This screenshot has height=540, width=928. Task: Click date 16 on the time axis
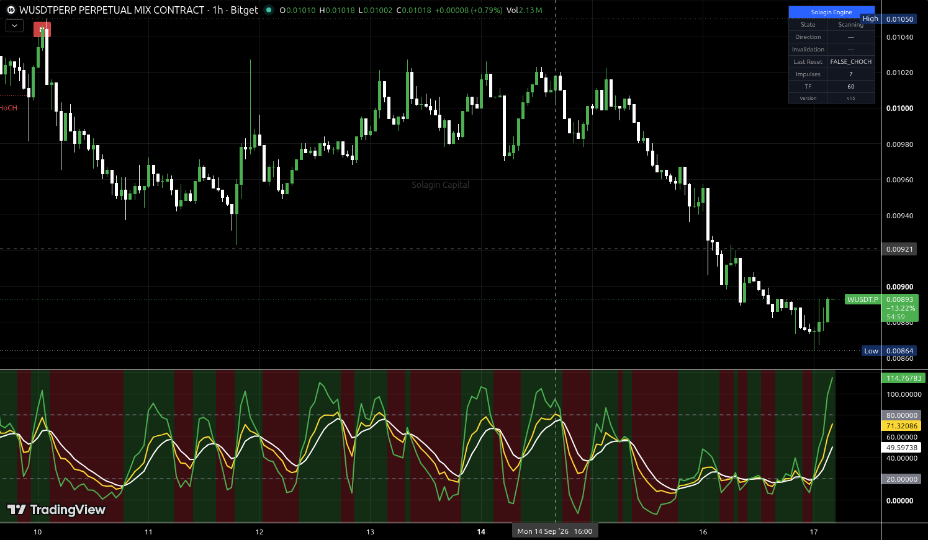point(703,532)
